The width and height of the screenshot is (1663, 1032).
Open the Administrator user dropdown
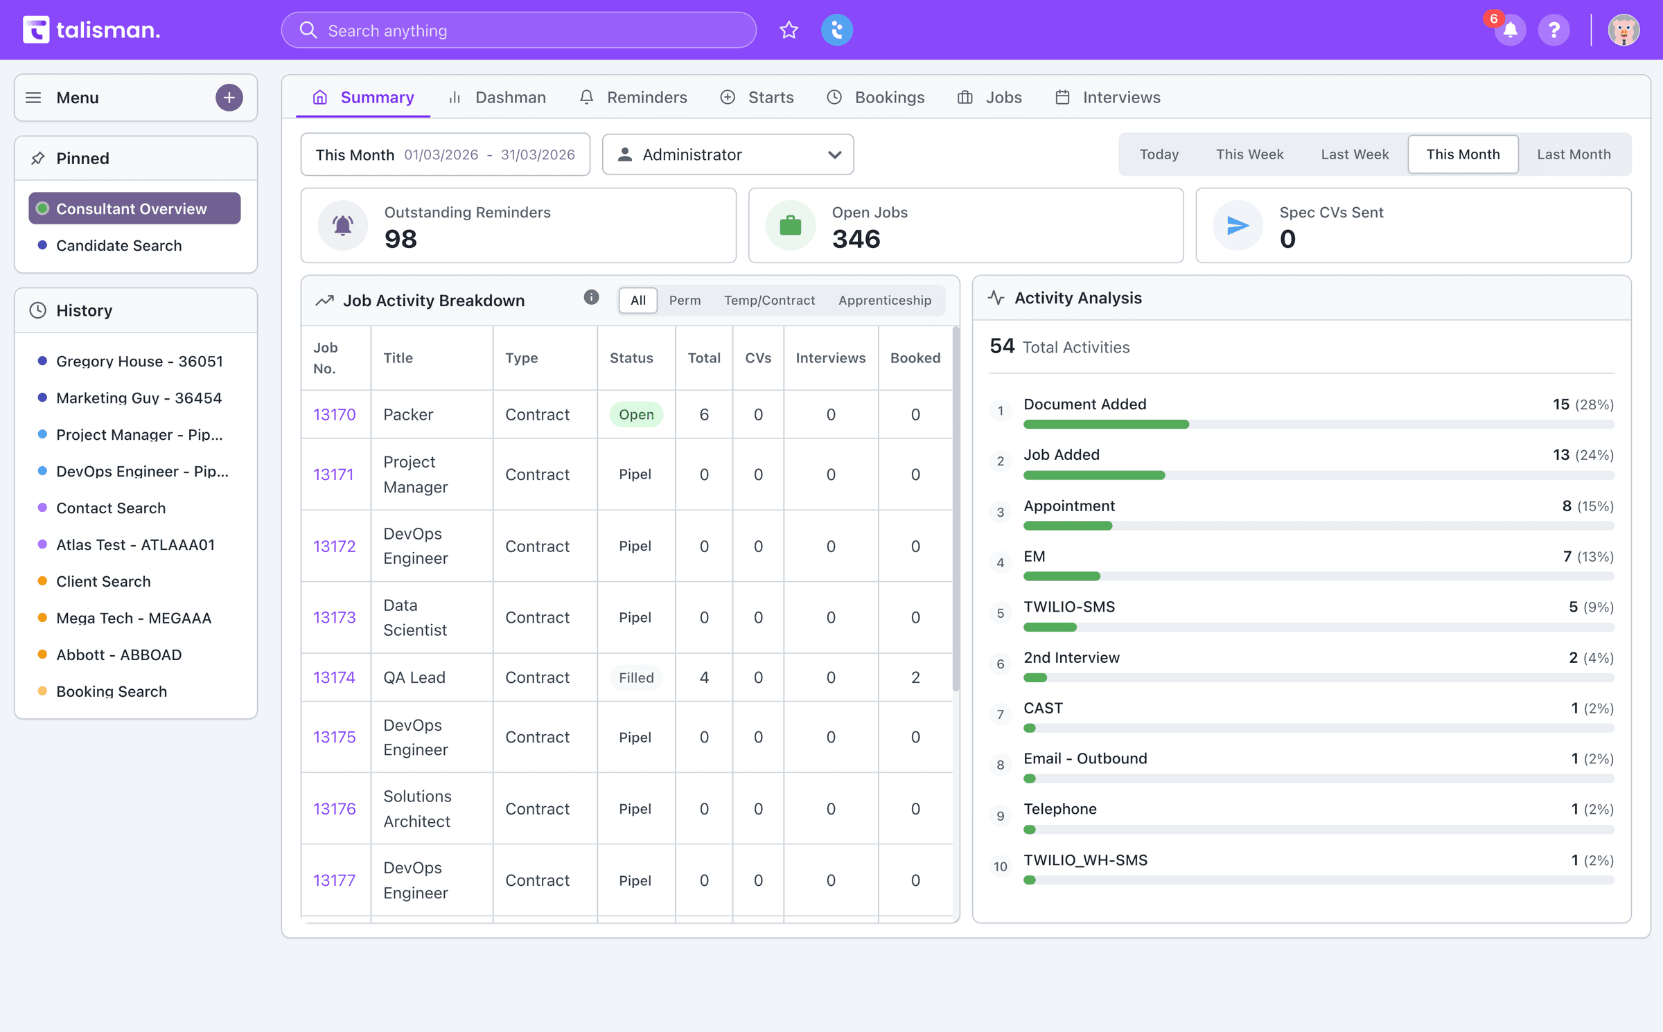point(728,154)
